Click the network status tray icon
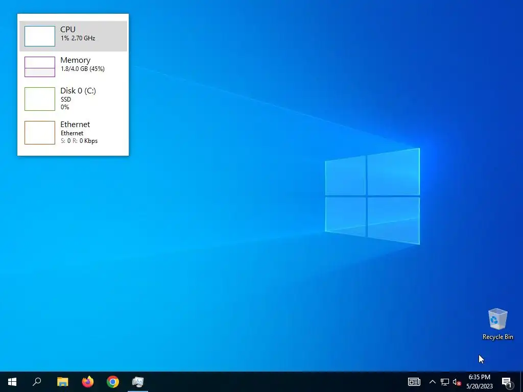 click(445, 382)
